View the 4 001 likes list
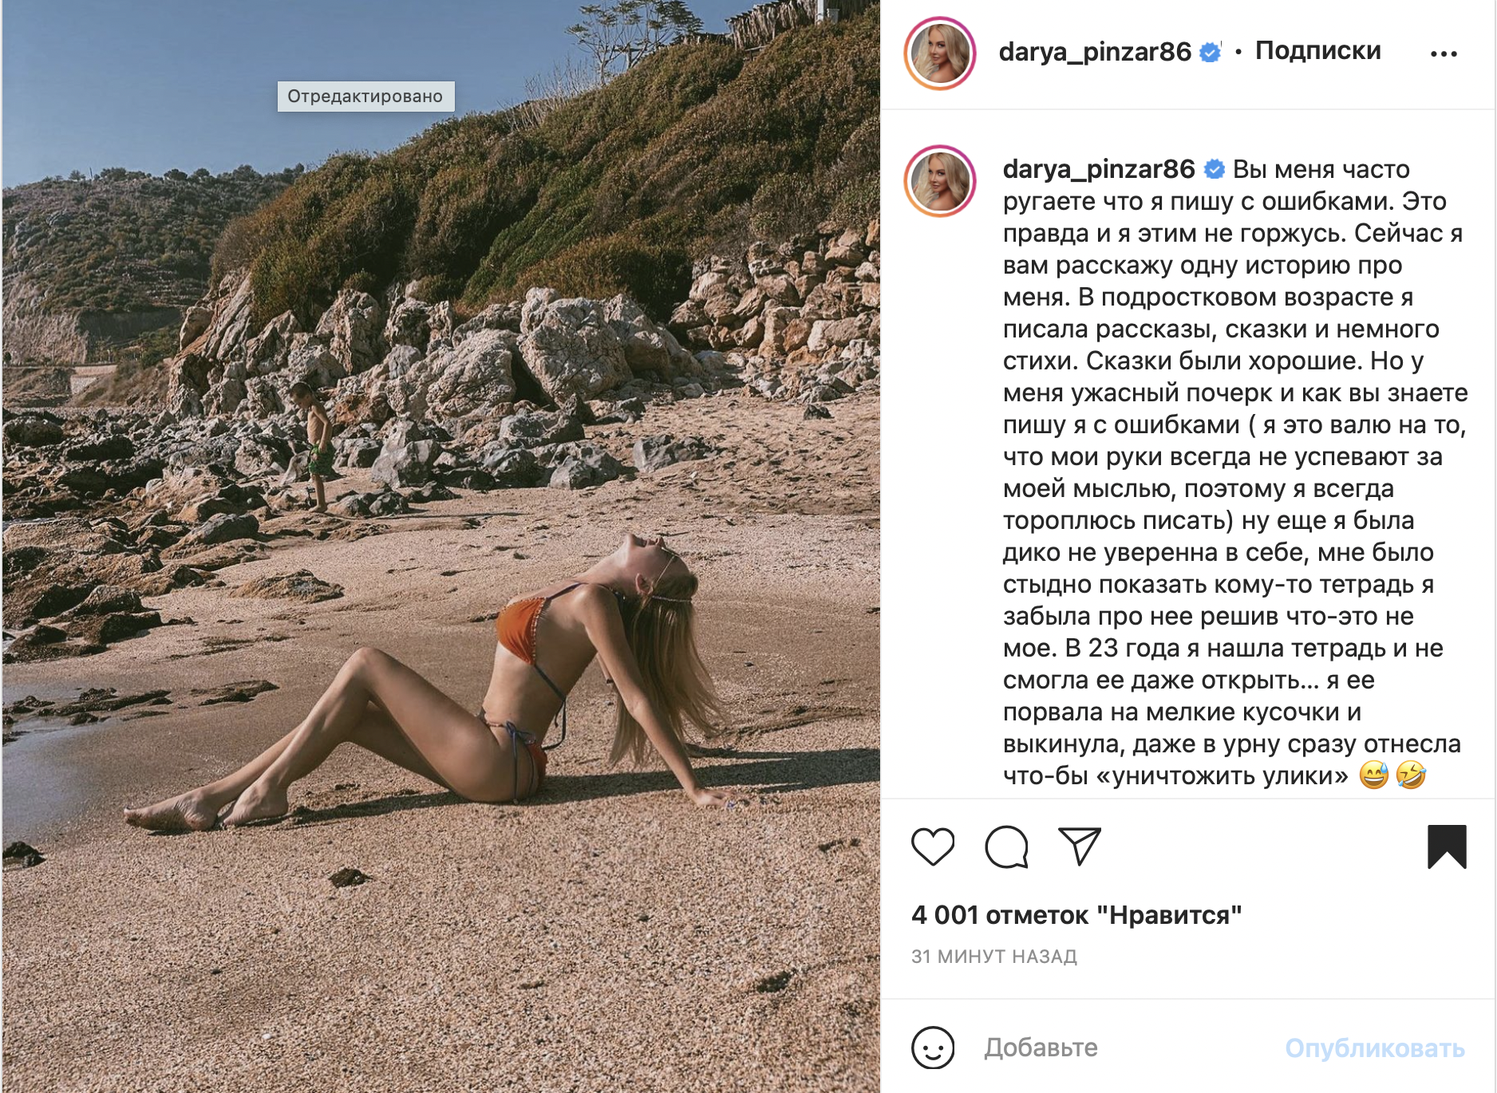Viewport: 1497px width, 1093px height. 1076,915
